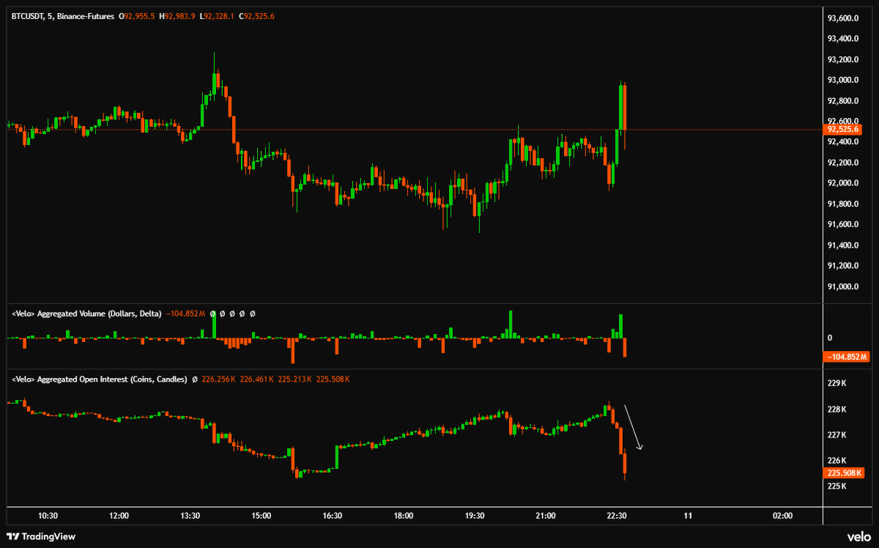Click the 92,000.0 price scale label
879x548 pixels.
pyautogui.click(x=842, y=183)
